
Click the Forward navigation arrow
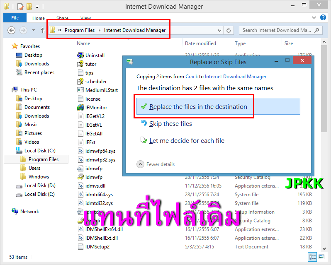(x=23, y=30)
